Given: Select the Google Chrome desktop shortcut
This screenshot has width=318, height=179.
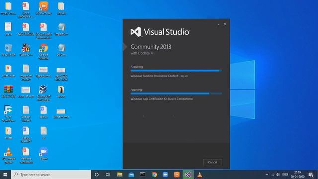Looking at the screenshot, I should pos(44,52).
